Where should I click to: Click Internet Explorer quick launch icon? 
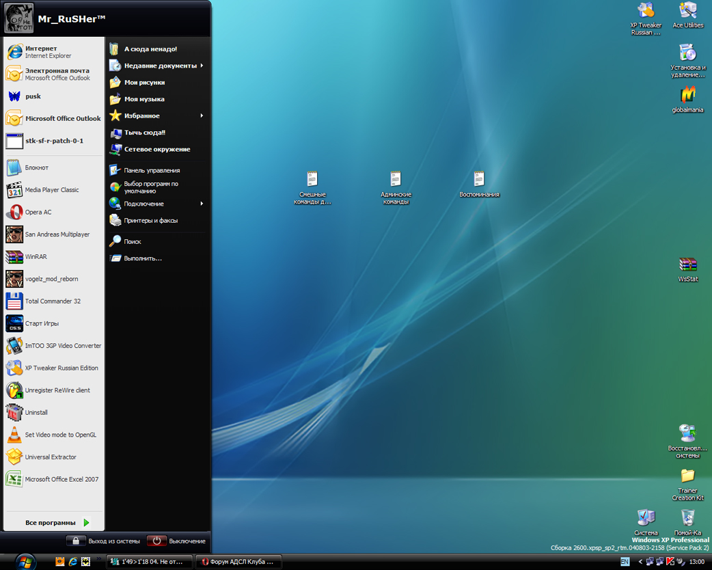coord(72,562)
